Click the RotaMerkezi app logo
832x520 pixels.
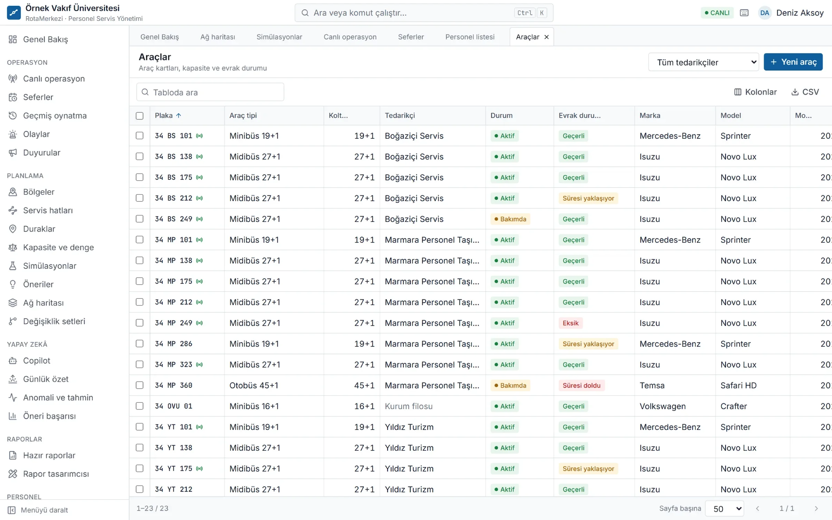pos(14,13)
